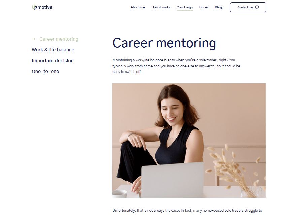Open Work & life balance section

point(53,50)
